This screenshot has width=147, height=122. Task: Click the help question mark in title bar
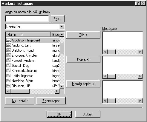[x=138, y=4]
